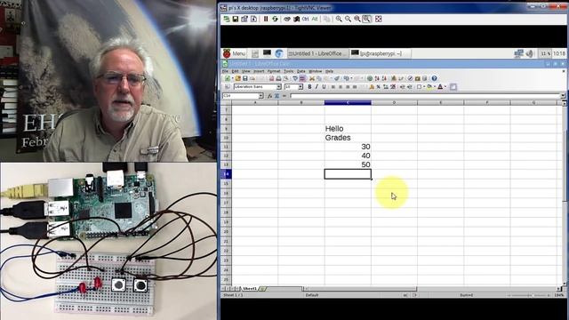The width and height of the screenshot is (569, 320).
Task: Click vertical scrollbar of spreadsheet
Action: [x=564, y=194]
